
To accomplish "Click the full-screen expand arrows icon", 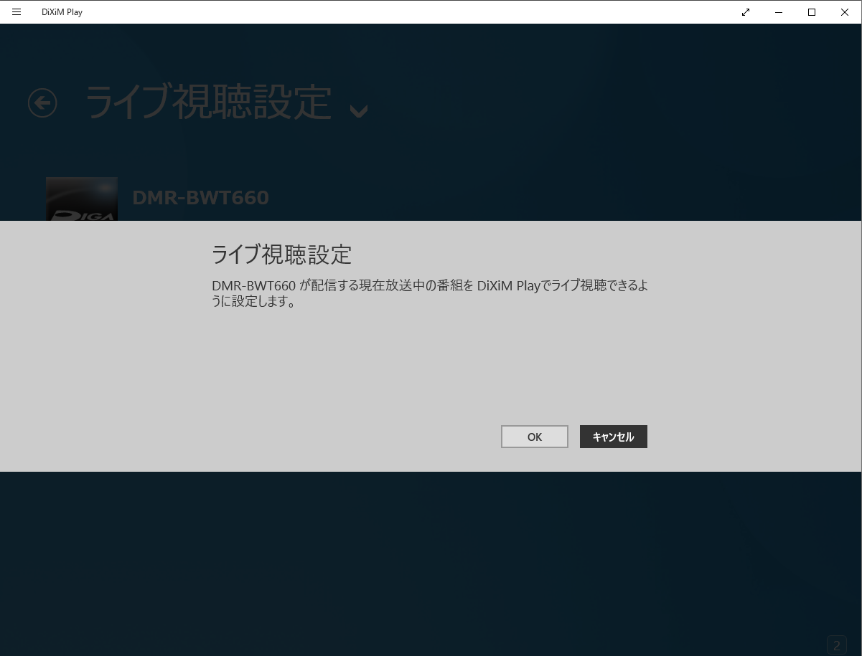I will 746,12.
